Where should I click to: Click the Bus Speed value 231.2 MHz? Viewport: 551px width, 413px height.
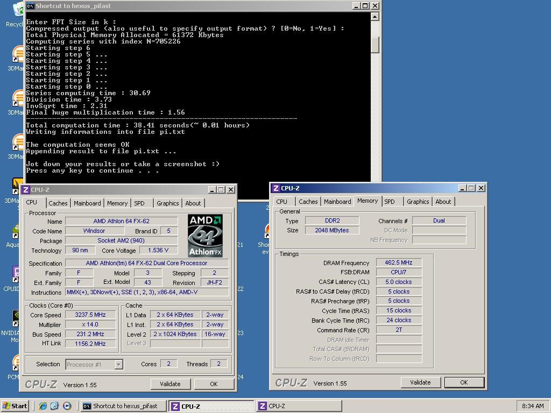point(90,334)
